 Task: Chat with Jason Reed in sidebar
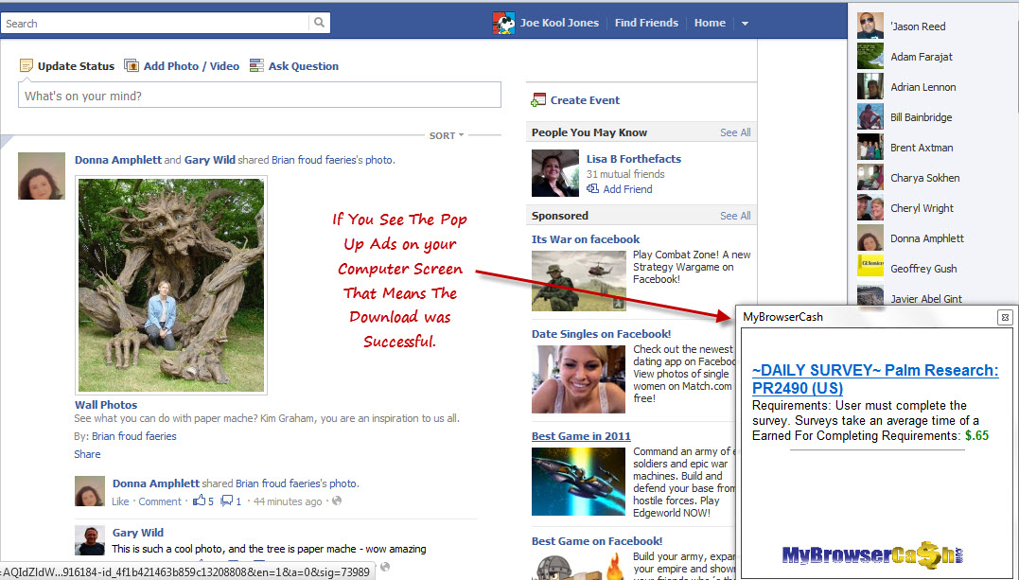918,26
